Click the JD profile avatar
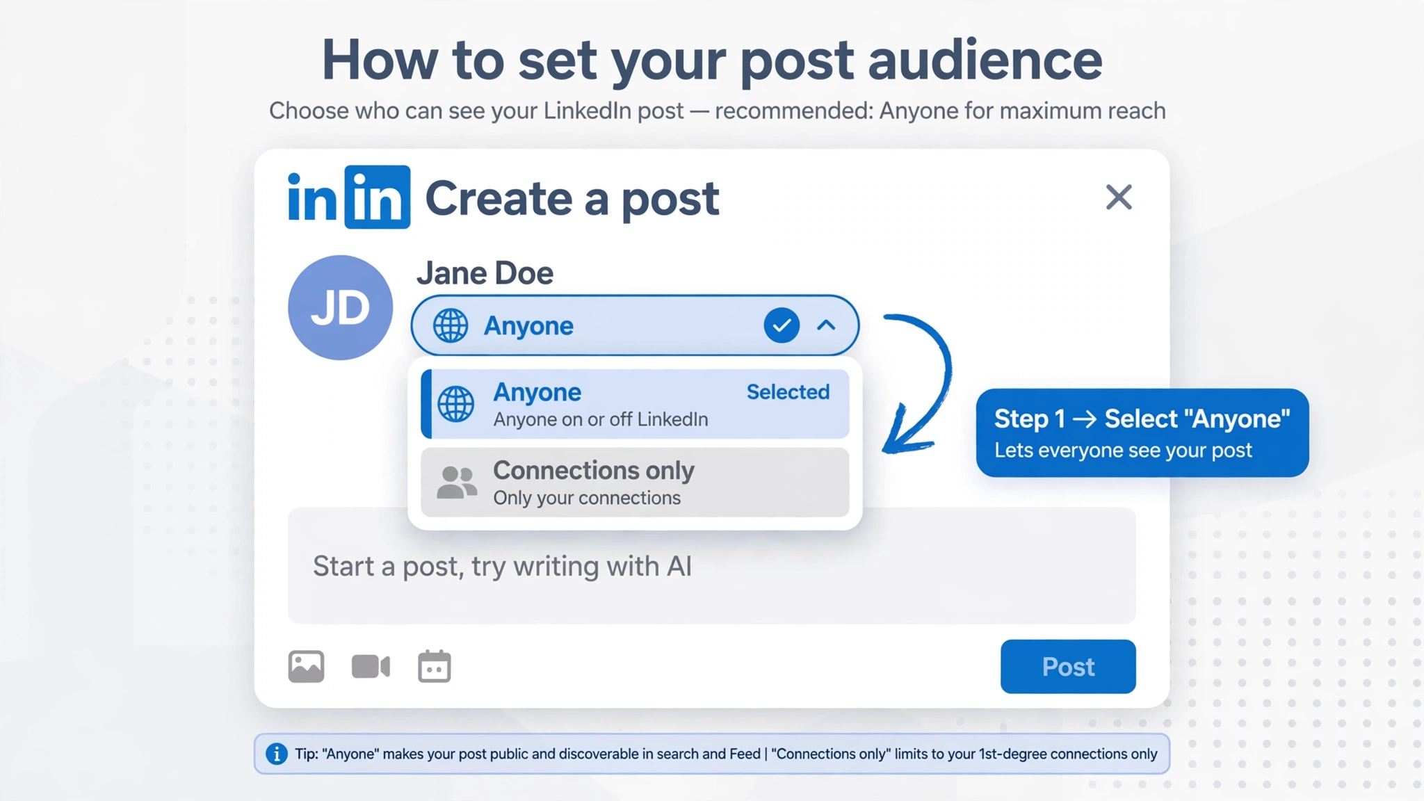This screenshot has height=801, width=1424. click(340, 307)
